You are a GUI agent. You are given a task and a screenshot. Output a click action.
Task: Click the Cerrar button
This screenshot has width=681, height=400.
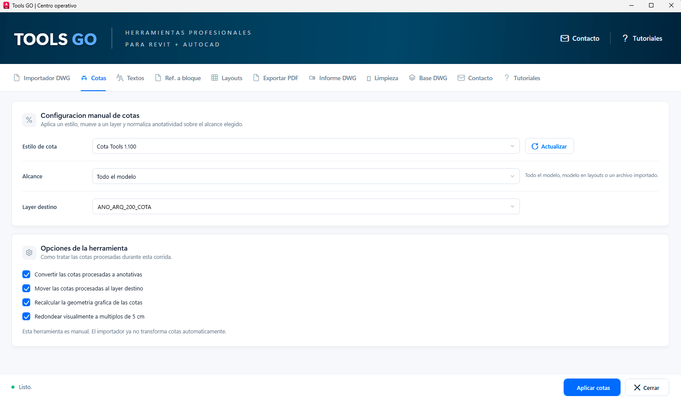647,387
